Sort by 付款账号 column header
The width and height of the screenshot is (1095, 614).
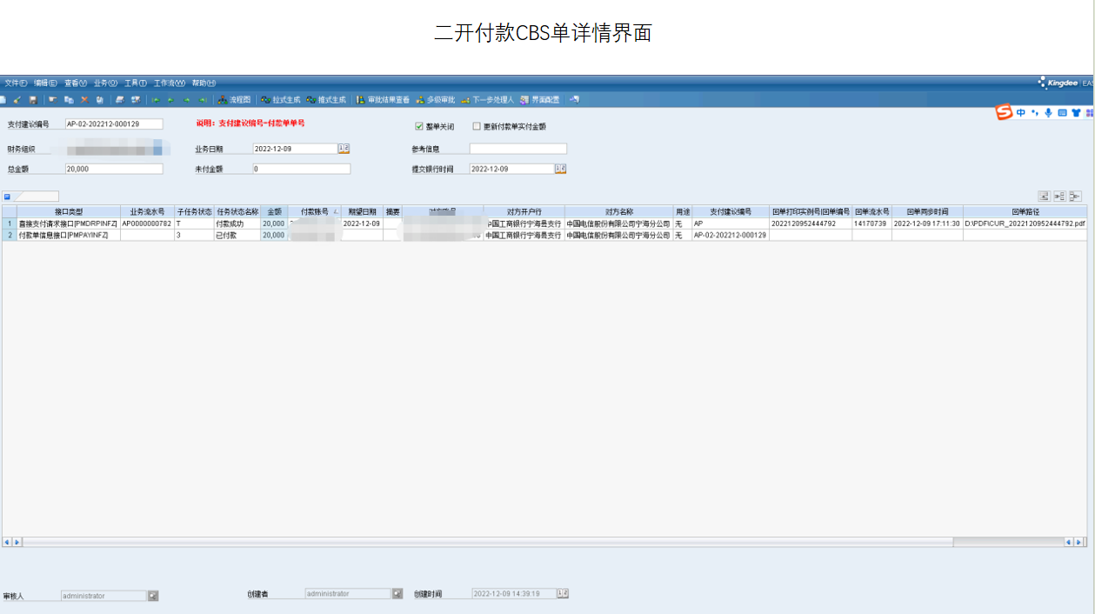tap(315, 211)
